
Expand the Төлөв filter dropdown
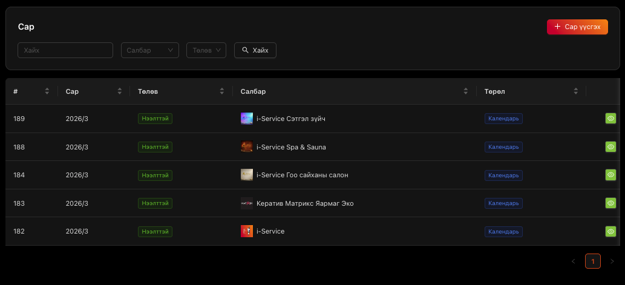pyautogui.click(x=206, y=50)
